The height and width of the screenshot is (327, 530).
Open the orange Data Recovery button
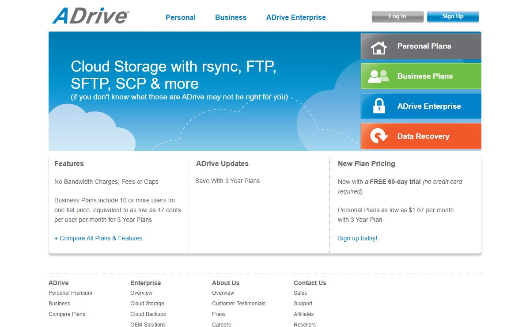click(x=421, y=136)
